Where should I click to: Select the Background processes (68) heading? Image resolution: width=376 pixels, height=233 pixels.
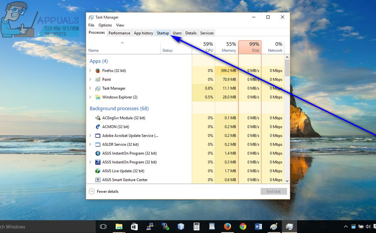(119, 109)
